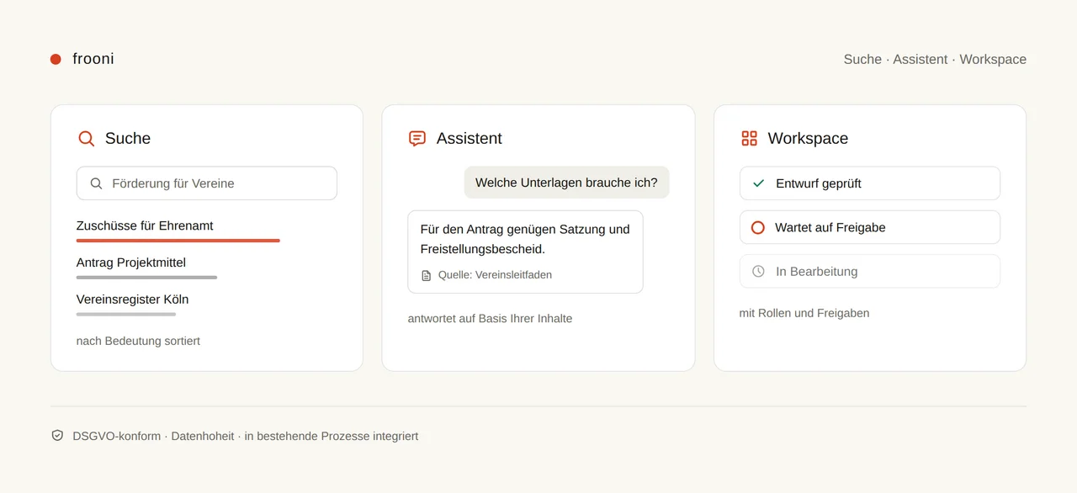The width and height of the screenshot is (1077, 493).
Task: Click the document icon next to Quelle
Action: 427,275
